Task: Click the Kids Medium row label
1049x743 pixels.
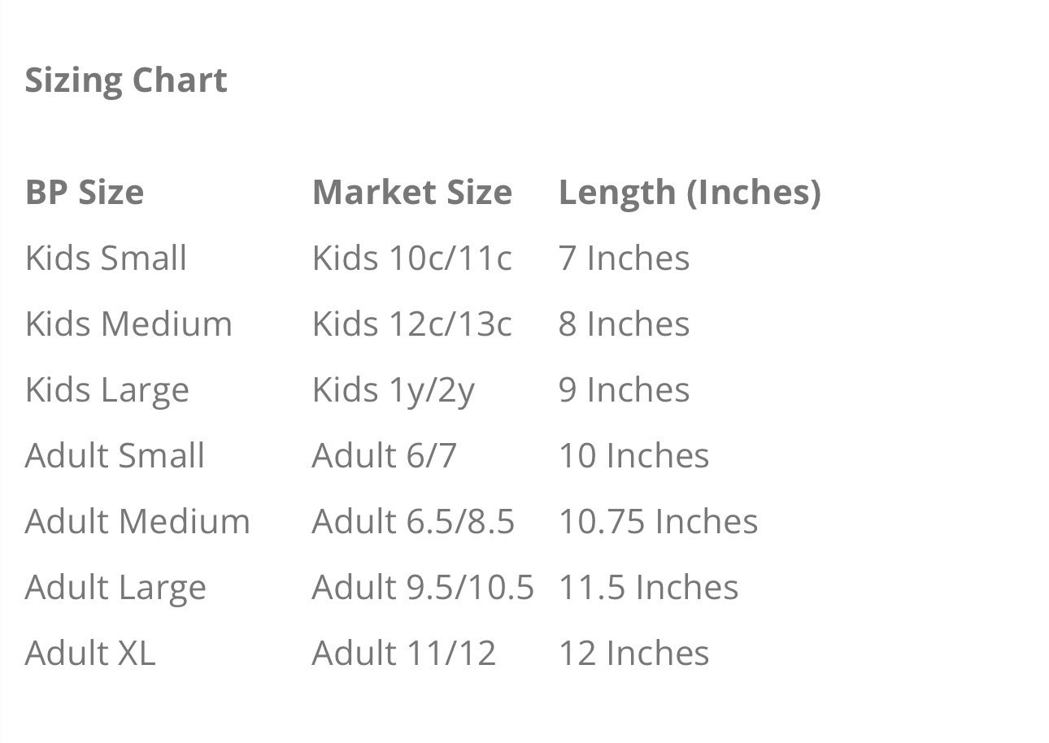Action: (x=128, y=324)
